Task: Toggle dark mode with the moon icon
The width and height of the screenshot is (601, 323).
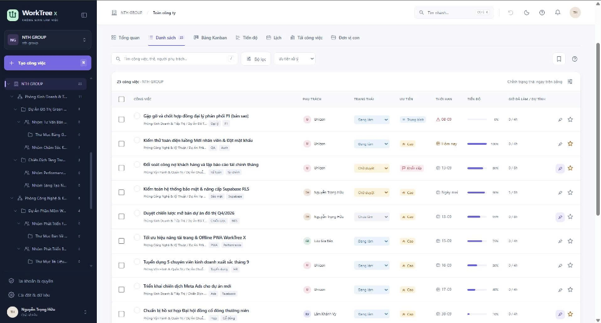Action: [x=526, y=13]
